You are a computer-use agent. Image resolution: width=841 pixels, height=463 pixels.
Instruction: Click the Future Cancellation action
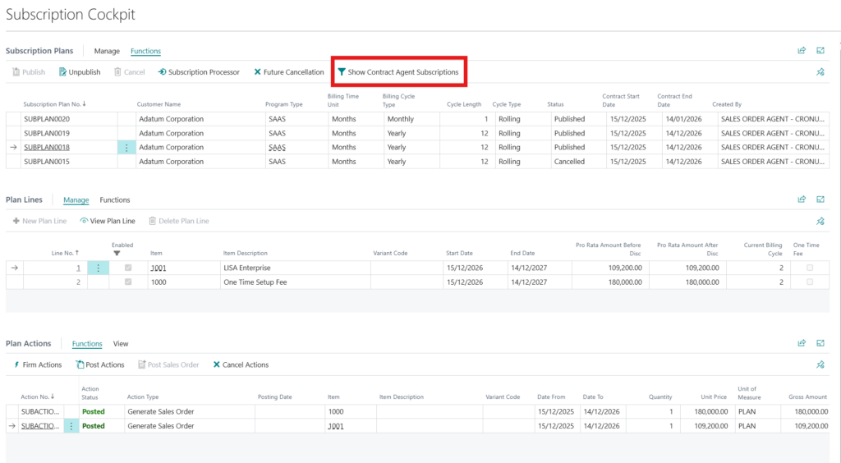pos(288,72)
